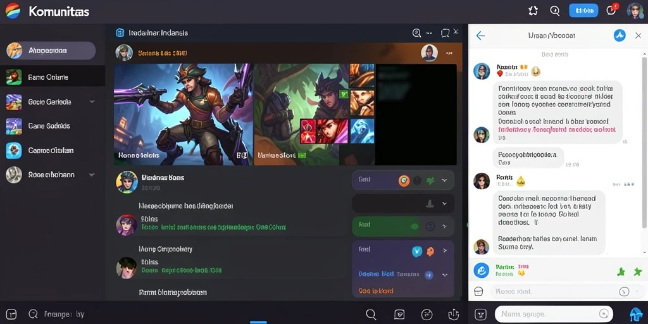Click the arrow on purple card top row
The image size is (648, 324).
445,251
